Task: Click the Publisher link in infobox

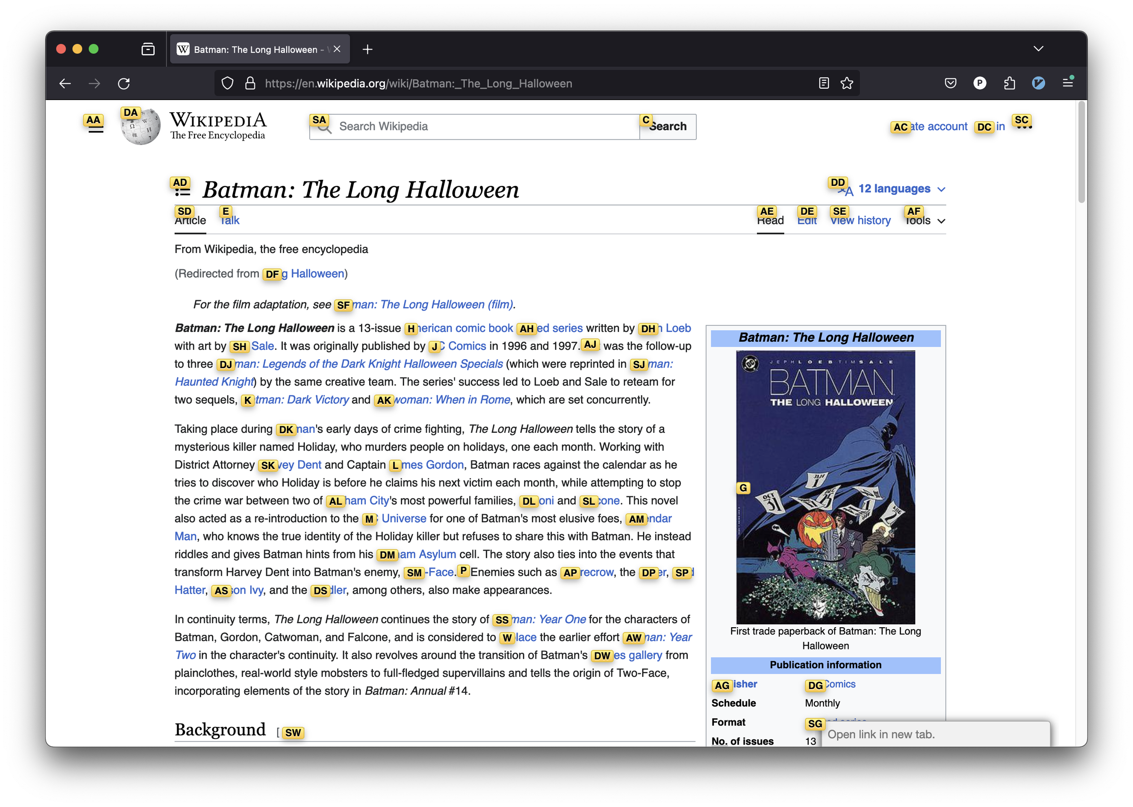Action: (735, 685)
